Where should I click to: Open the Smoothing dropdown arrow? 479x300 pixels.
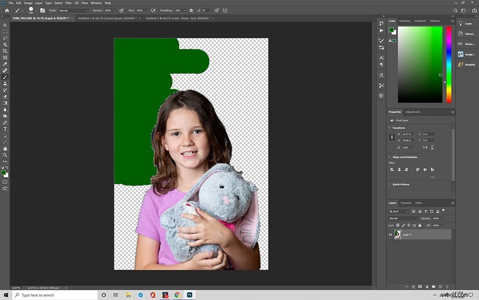pos(185,11)
